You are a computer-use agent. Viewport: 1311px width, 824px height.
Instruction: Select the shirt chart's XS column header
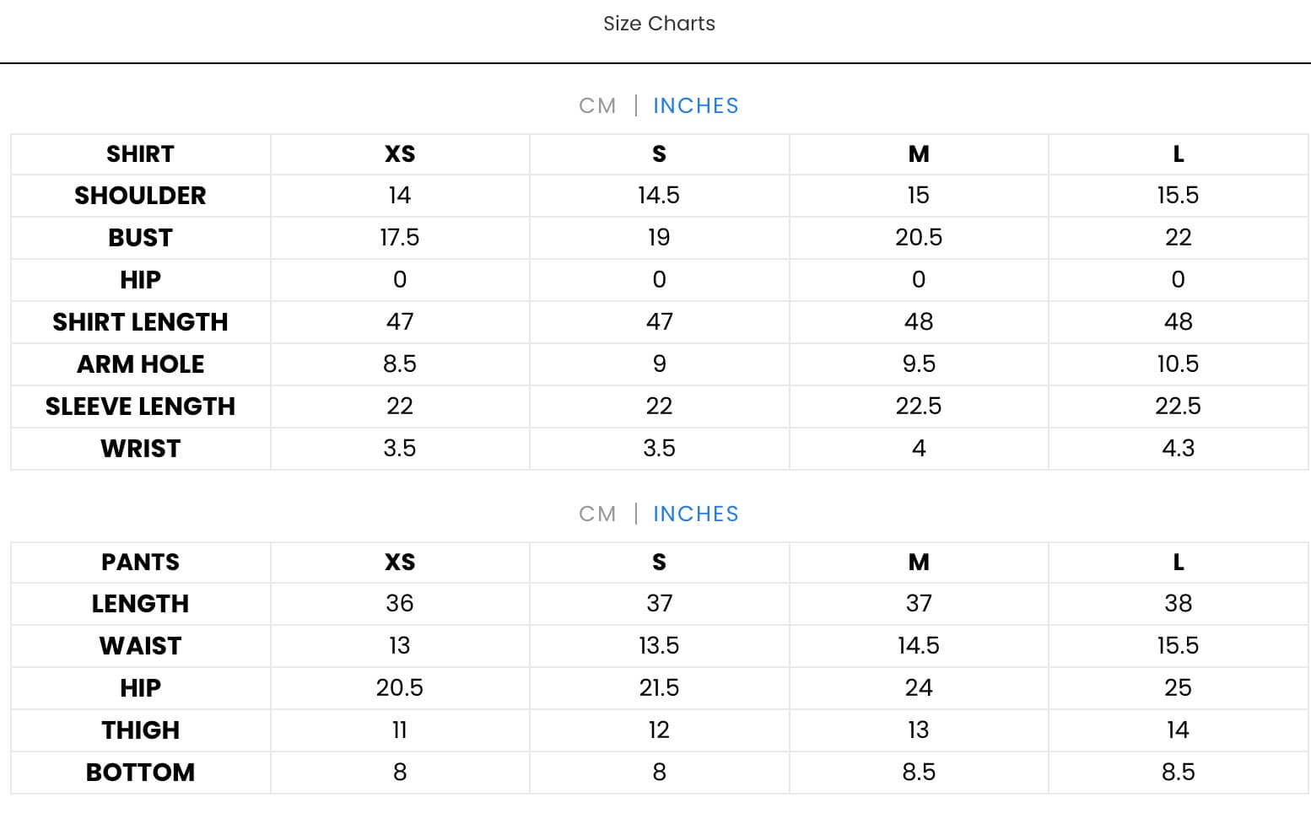(400, 154)
